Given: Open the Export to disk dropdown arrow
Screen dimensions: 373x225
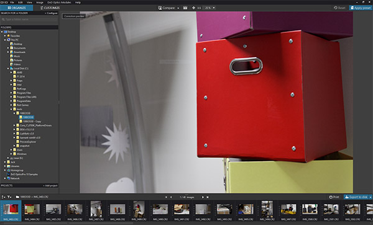Looking at the screenshot, I should [x=371, y=197].
